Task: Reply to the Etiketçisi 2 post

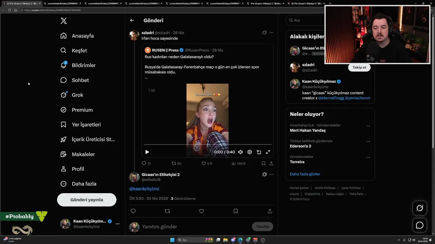Action: 133,211
